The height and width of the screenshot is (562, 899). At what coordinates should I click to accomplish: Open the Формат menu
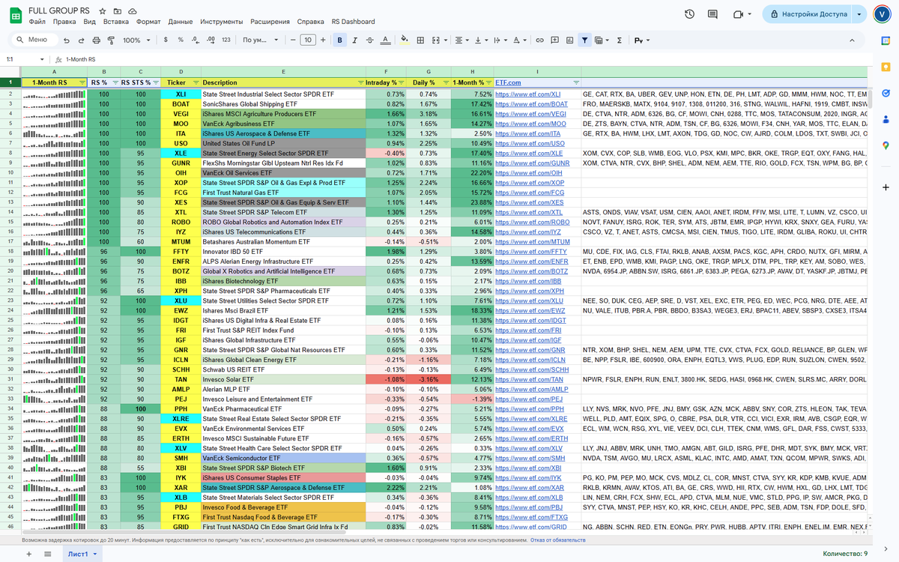point(149,22)
